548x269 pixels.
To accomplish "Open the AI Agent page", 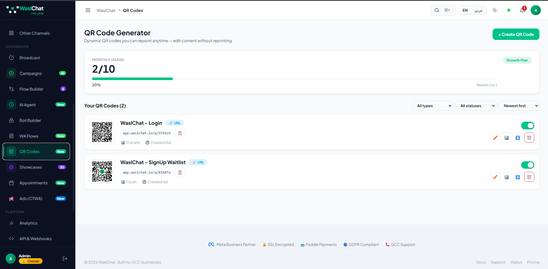I will coord(36,105).
